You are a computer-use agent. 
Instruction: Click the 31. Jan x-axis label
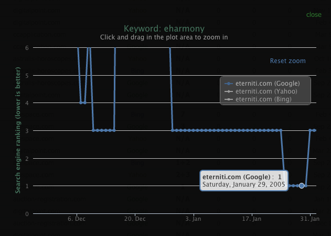pos(310,219)
